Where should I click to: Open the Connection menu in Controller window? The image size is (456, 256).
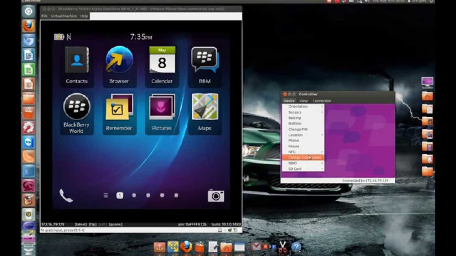(322, 101)
